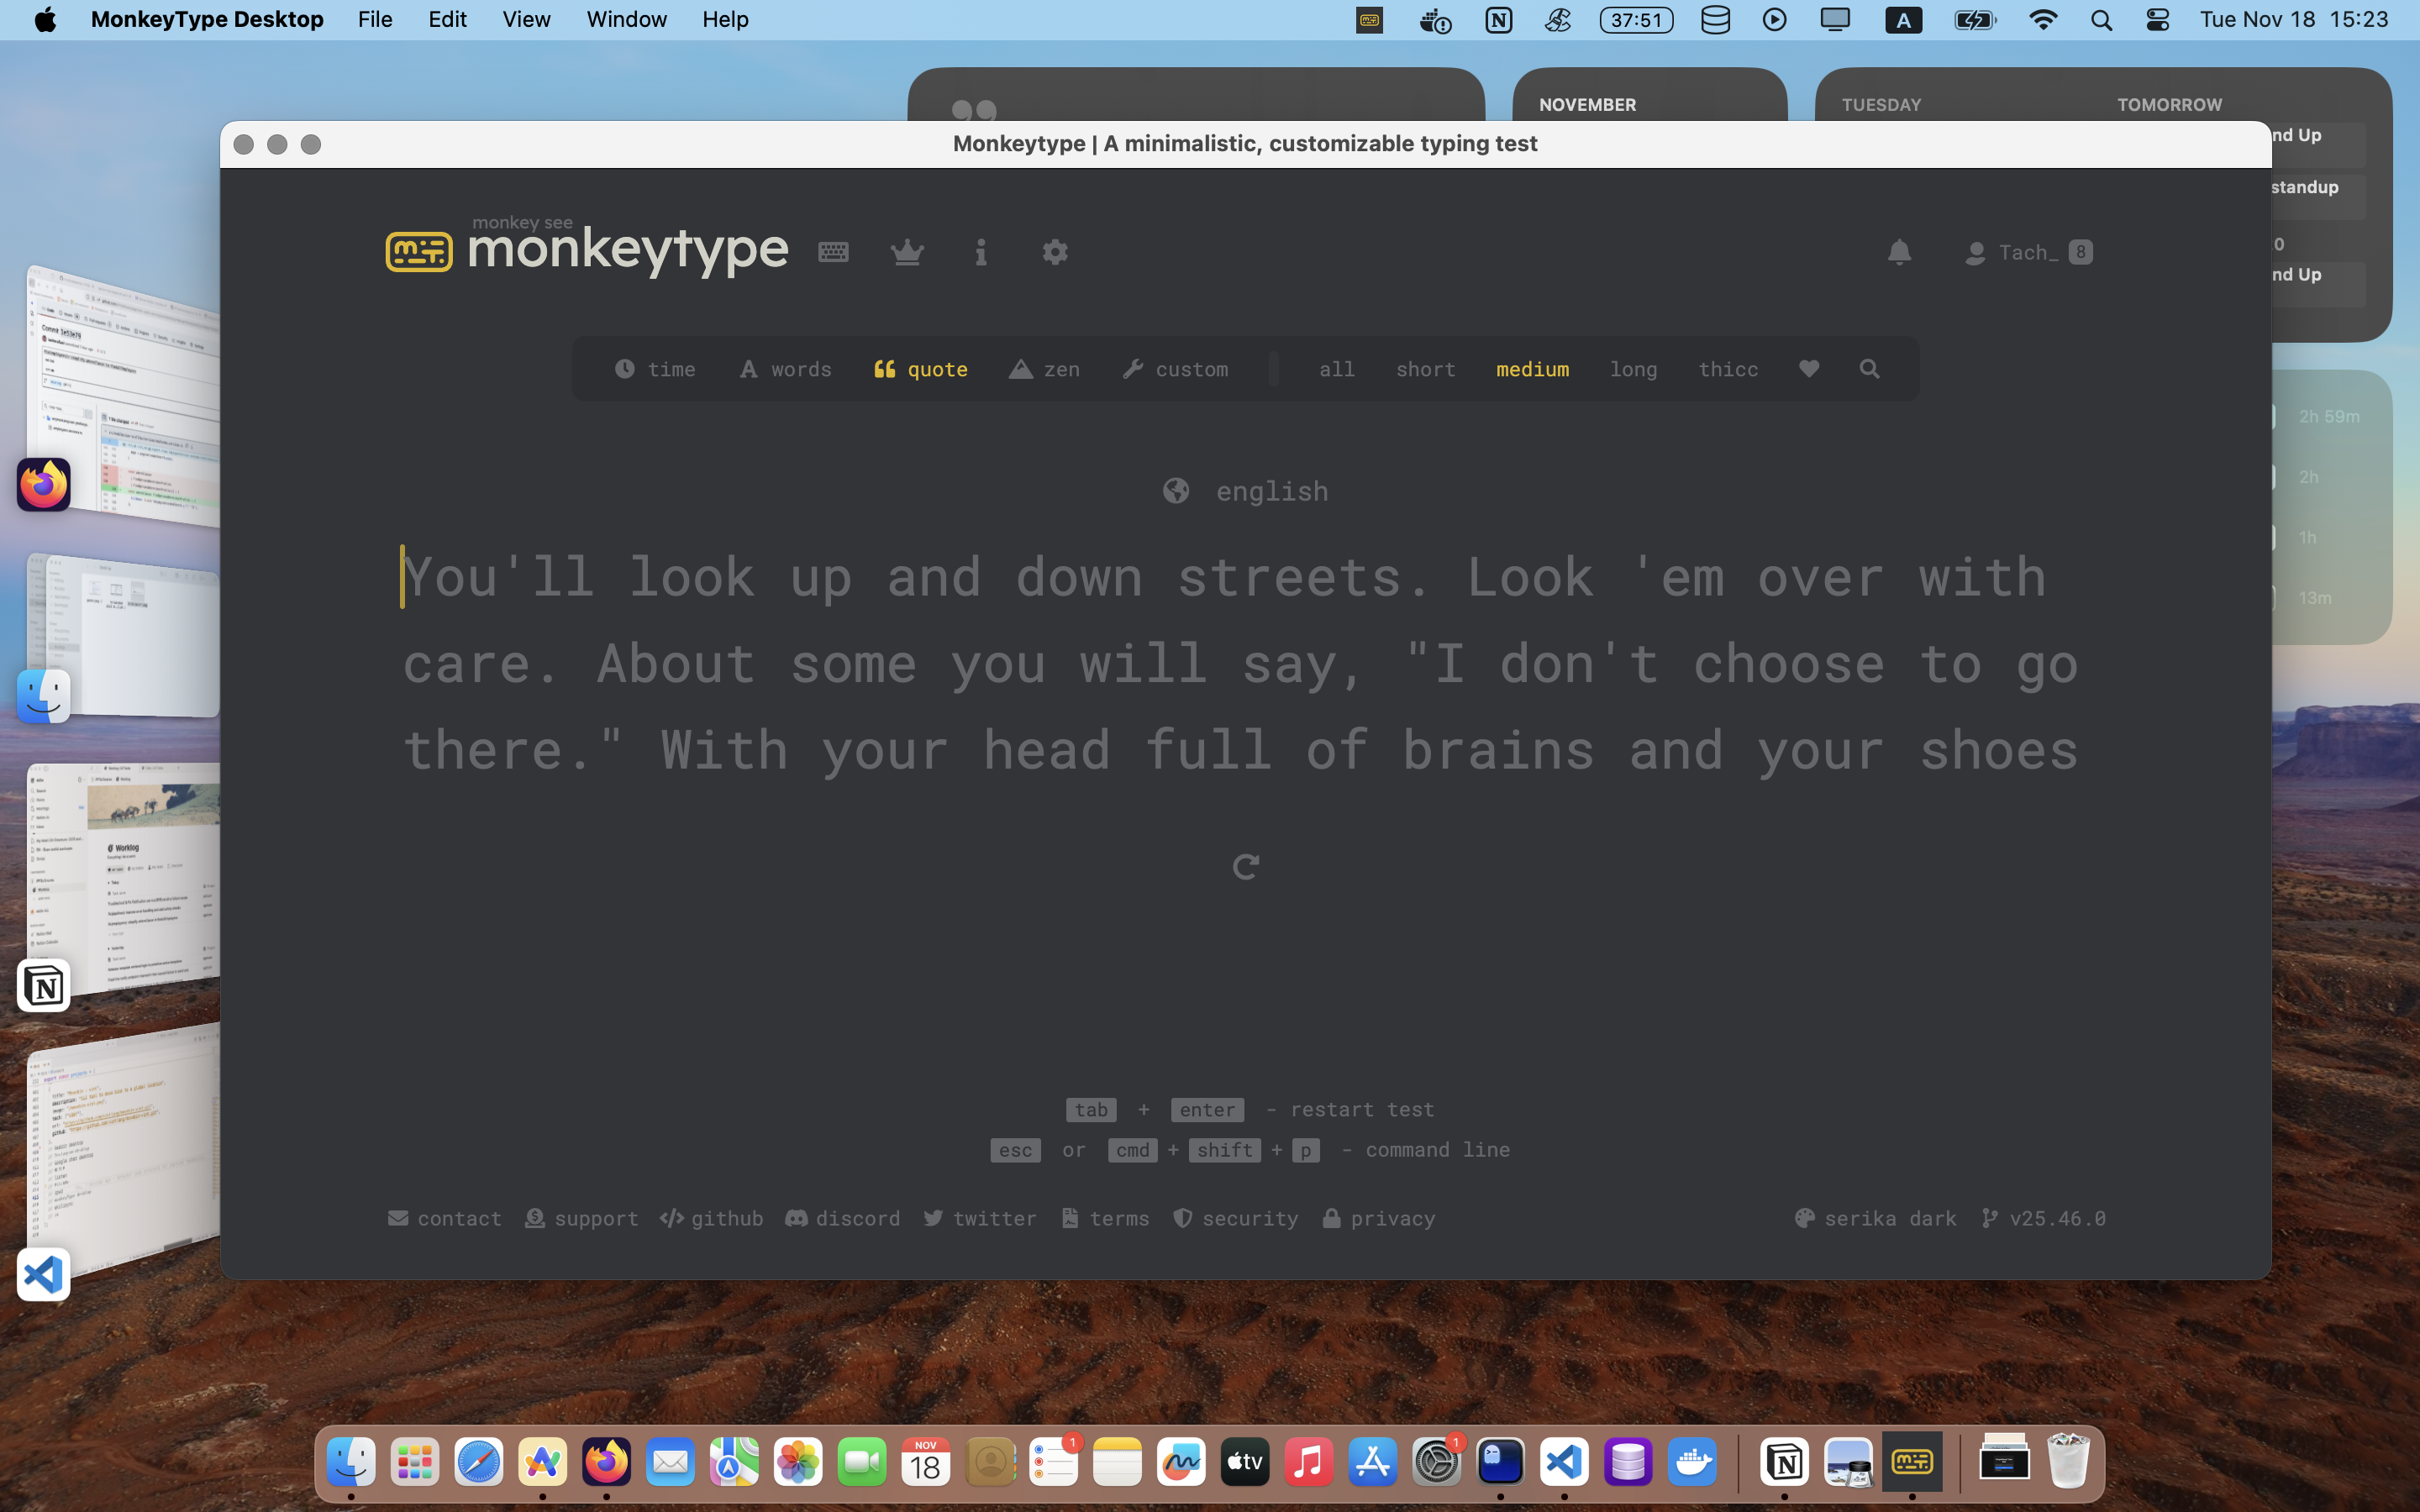The image size is (2420, 1512).
Task: Choose the medium quote length
Action: tap(1532, 369)
